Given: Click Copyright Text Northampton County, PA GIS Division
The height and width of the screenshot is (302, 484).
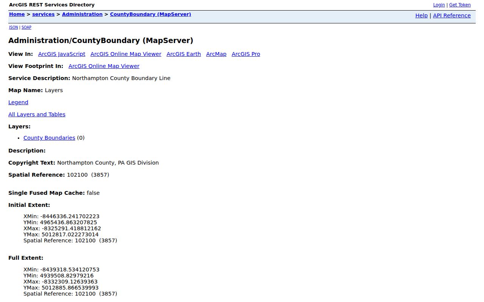Looking at the screenshot, I should [x=108, y=163].
